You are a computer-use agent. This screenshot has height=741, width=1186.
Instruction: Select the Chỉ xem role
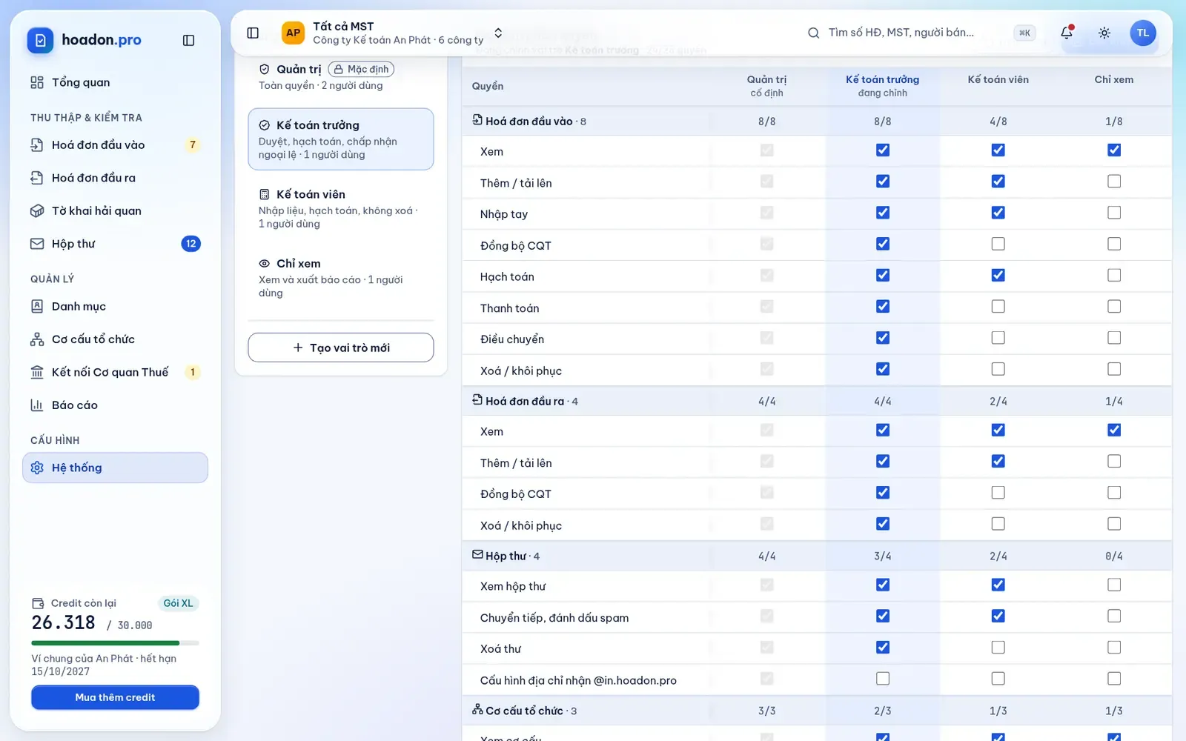coord(341,278)
